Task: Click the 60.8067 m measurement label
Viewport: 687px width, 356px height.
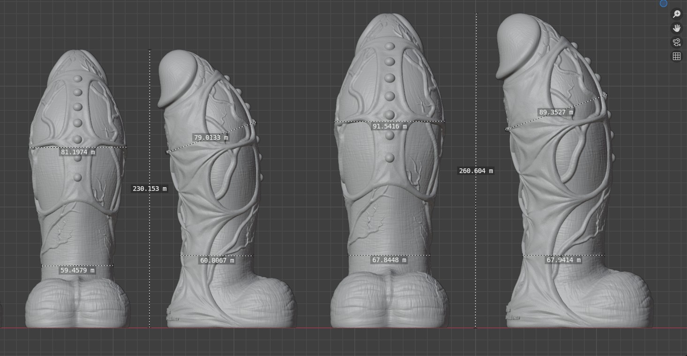Action: [217, 260]
